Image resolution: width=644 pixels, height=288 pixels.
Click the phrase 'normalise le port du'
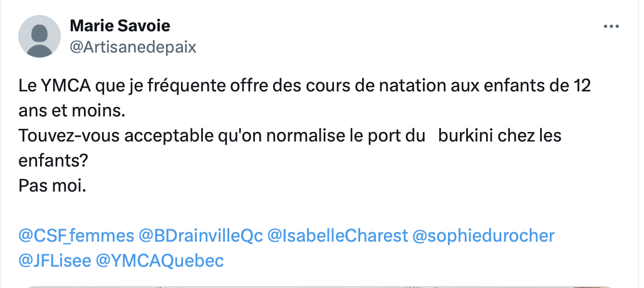tap(345, 136)
